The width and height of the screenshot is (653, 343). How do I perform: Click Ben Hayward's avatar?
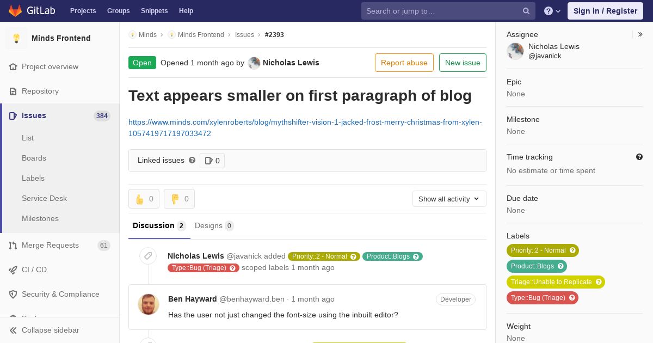[x=149, y=304]
